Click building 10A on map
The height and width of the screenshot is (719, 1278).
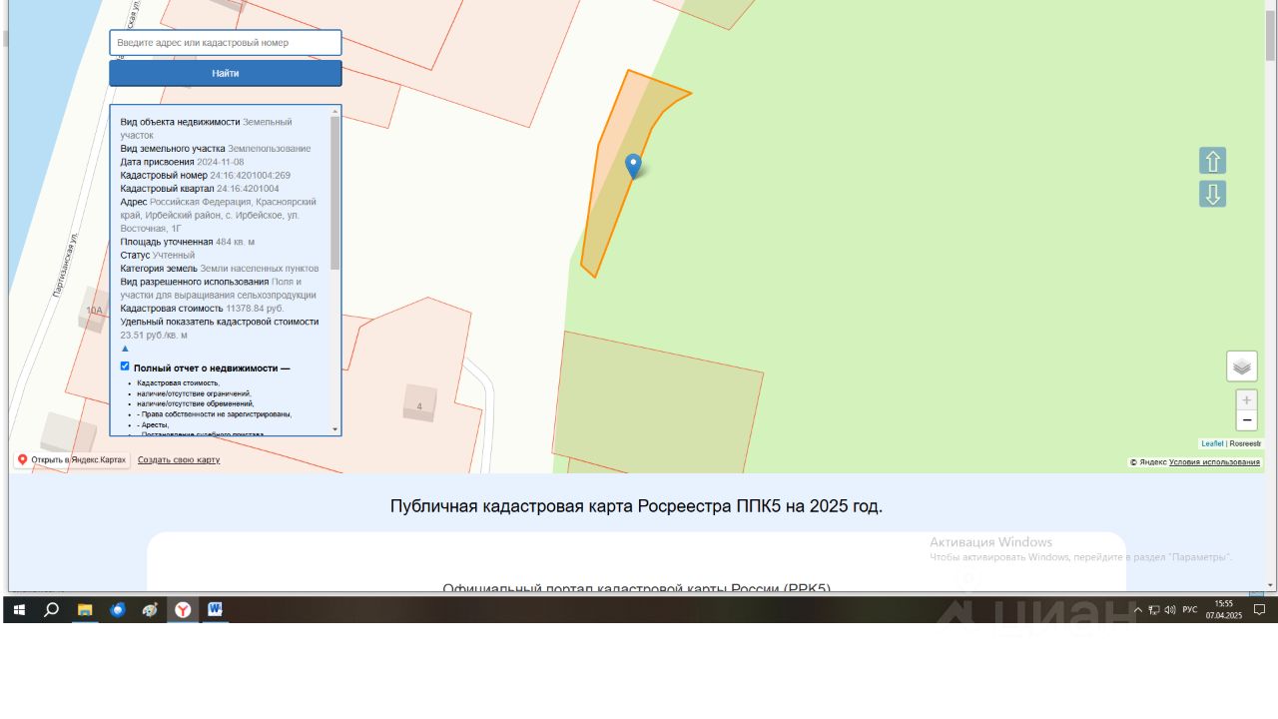click(94, 311)
